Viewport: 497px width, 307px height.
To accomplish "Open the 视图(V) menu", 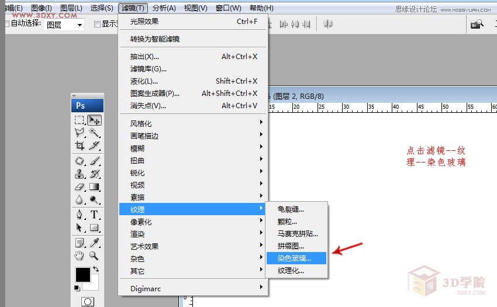I will pyautogui.click(x=195, y=8).
